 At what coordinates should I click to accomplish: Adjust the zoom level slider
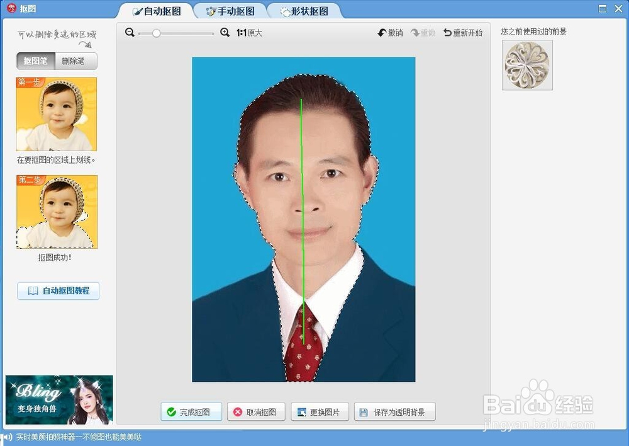pyautogui.click(x=157, y=32)
